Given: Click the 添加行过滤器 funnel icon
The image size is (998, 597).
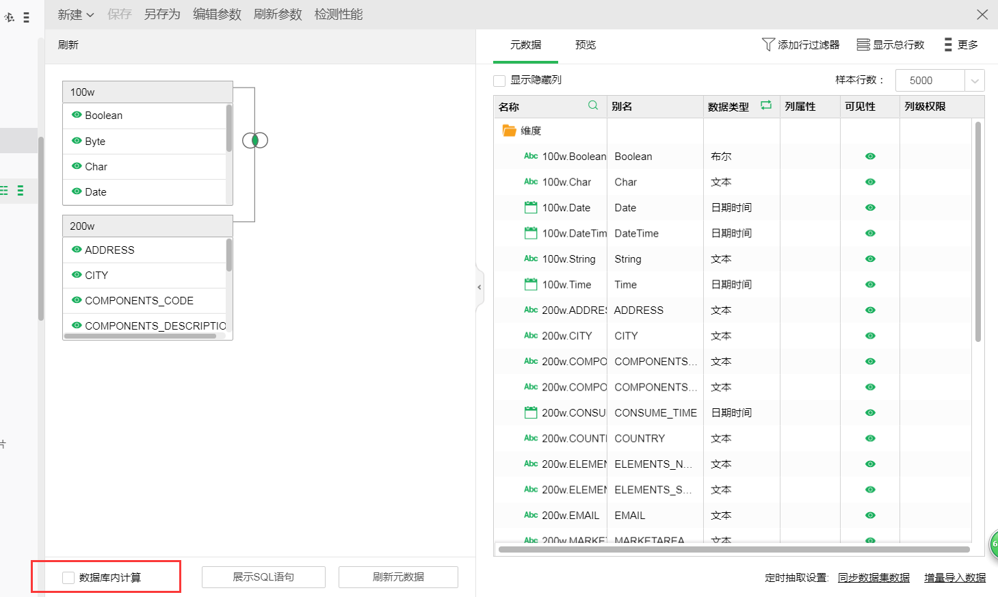Looking at the screenshot, I should pos(768,44).
